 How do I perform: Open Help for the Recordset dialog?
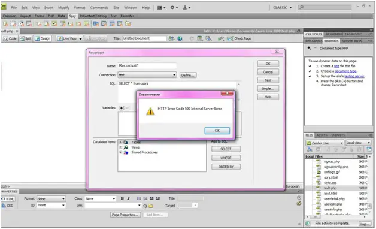[268, 97]
